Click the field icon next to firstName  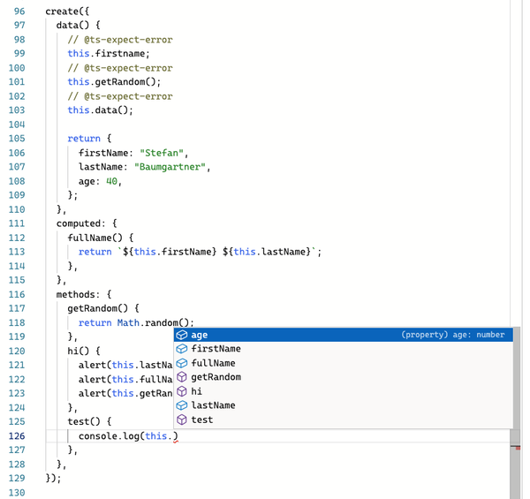pyautogui.click(x=181, y=349)
